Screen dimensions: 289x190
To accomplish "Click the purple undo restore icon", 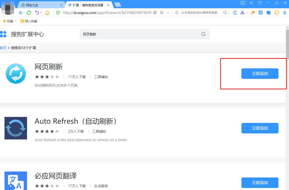I will pyautogui.click(x=37, y=13).
